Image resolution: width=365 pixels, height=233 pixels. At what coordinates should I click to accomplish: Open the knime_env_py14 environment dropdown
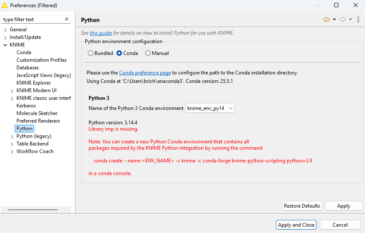tap(210, 108)
